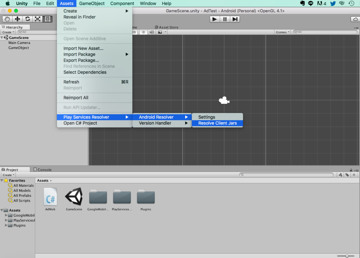The image size is (360, 258).
Task: Choose Reveal in Finder
Action: (x=95, y=17)
